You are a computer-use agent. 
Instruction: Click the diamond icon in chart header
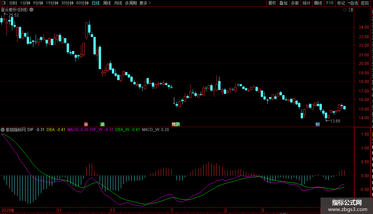point(345,10)
